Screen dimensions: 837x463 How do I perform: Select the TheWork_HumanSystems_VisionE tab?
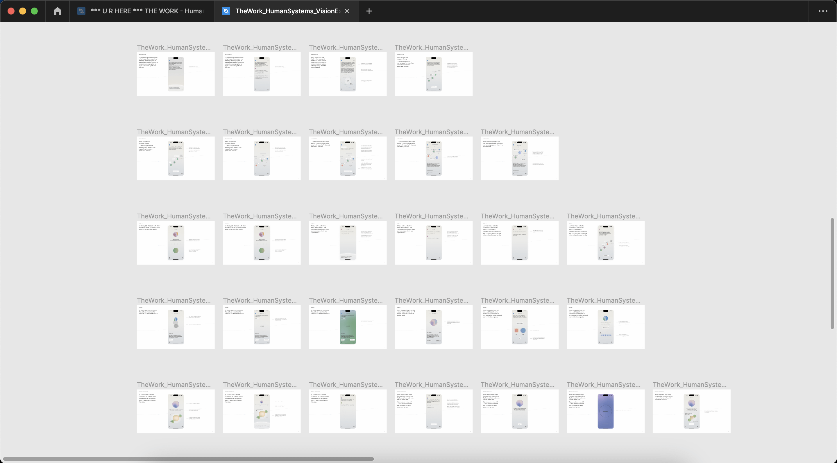pyautogui.click(x=286, y=11)
